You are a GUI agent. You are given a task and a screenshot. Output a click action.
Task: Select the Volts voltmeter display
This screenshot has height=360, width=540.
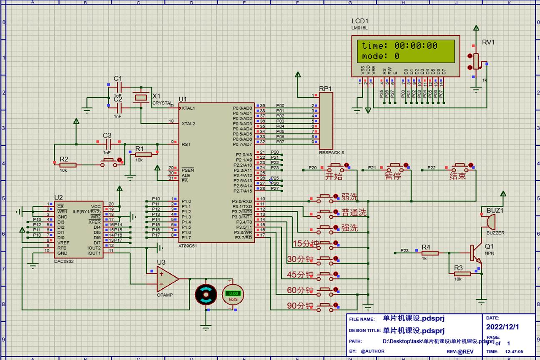click(x=232, y=295)
